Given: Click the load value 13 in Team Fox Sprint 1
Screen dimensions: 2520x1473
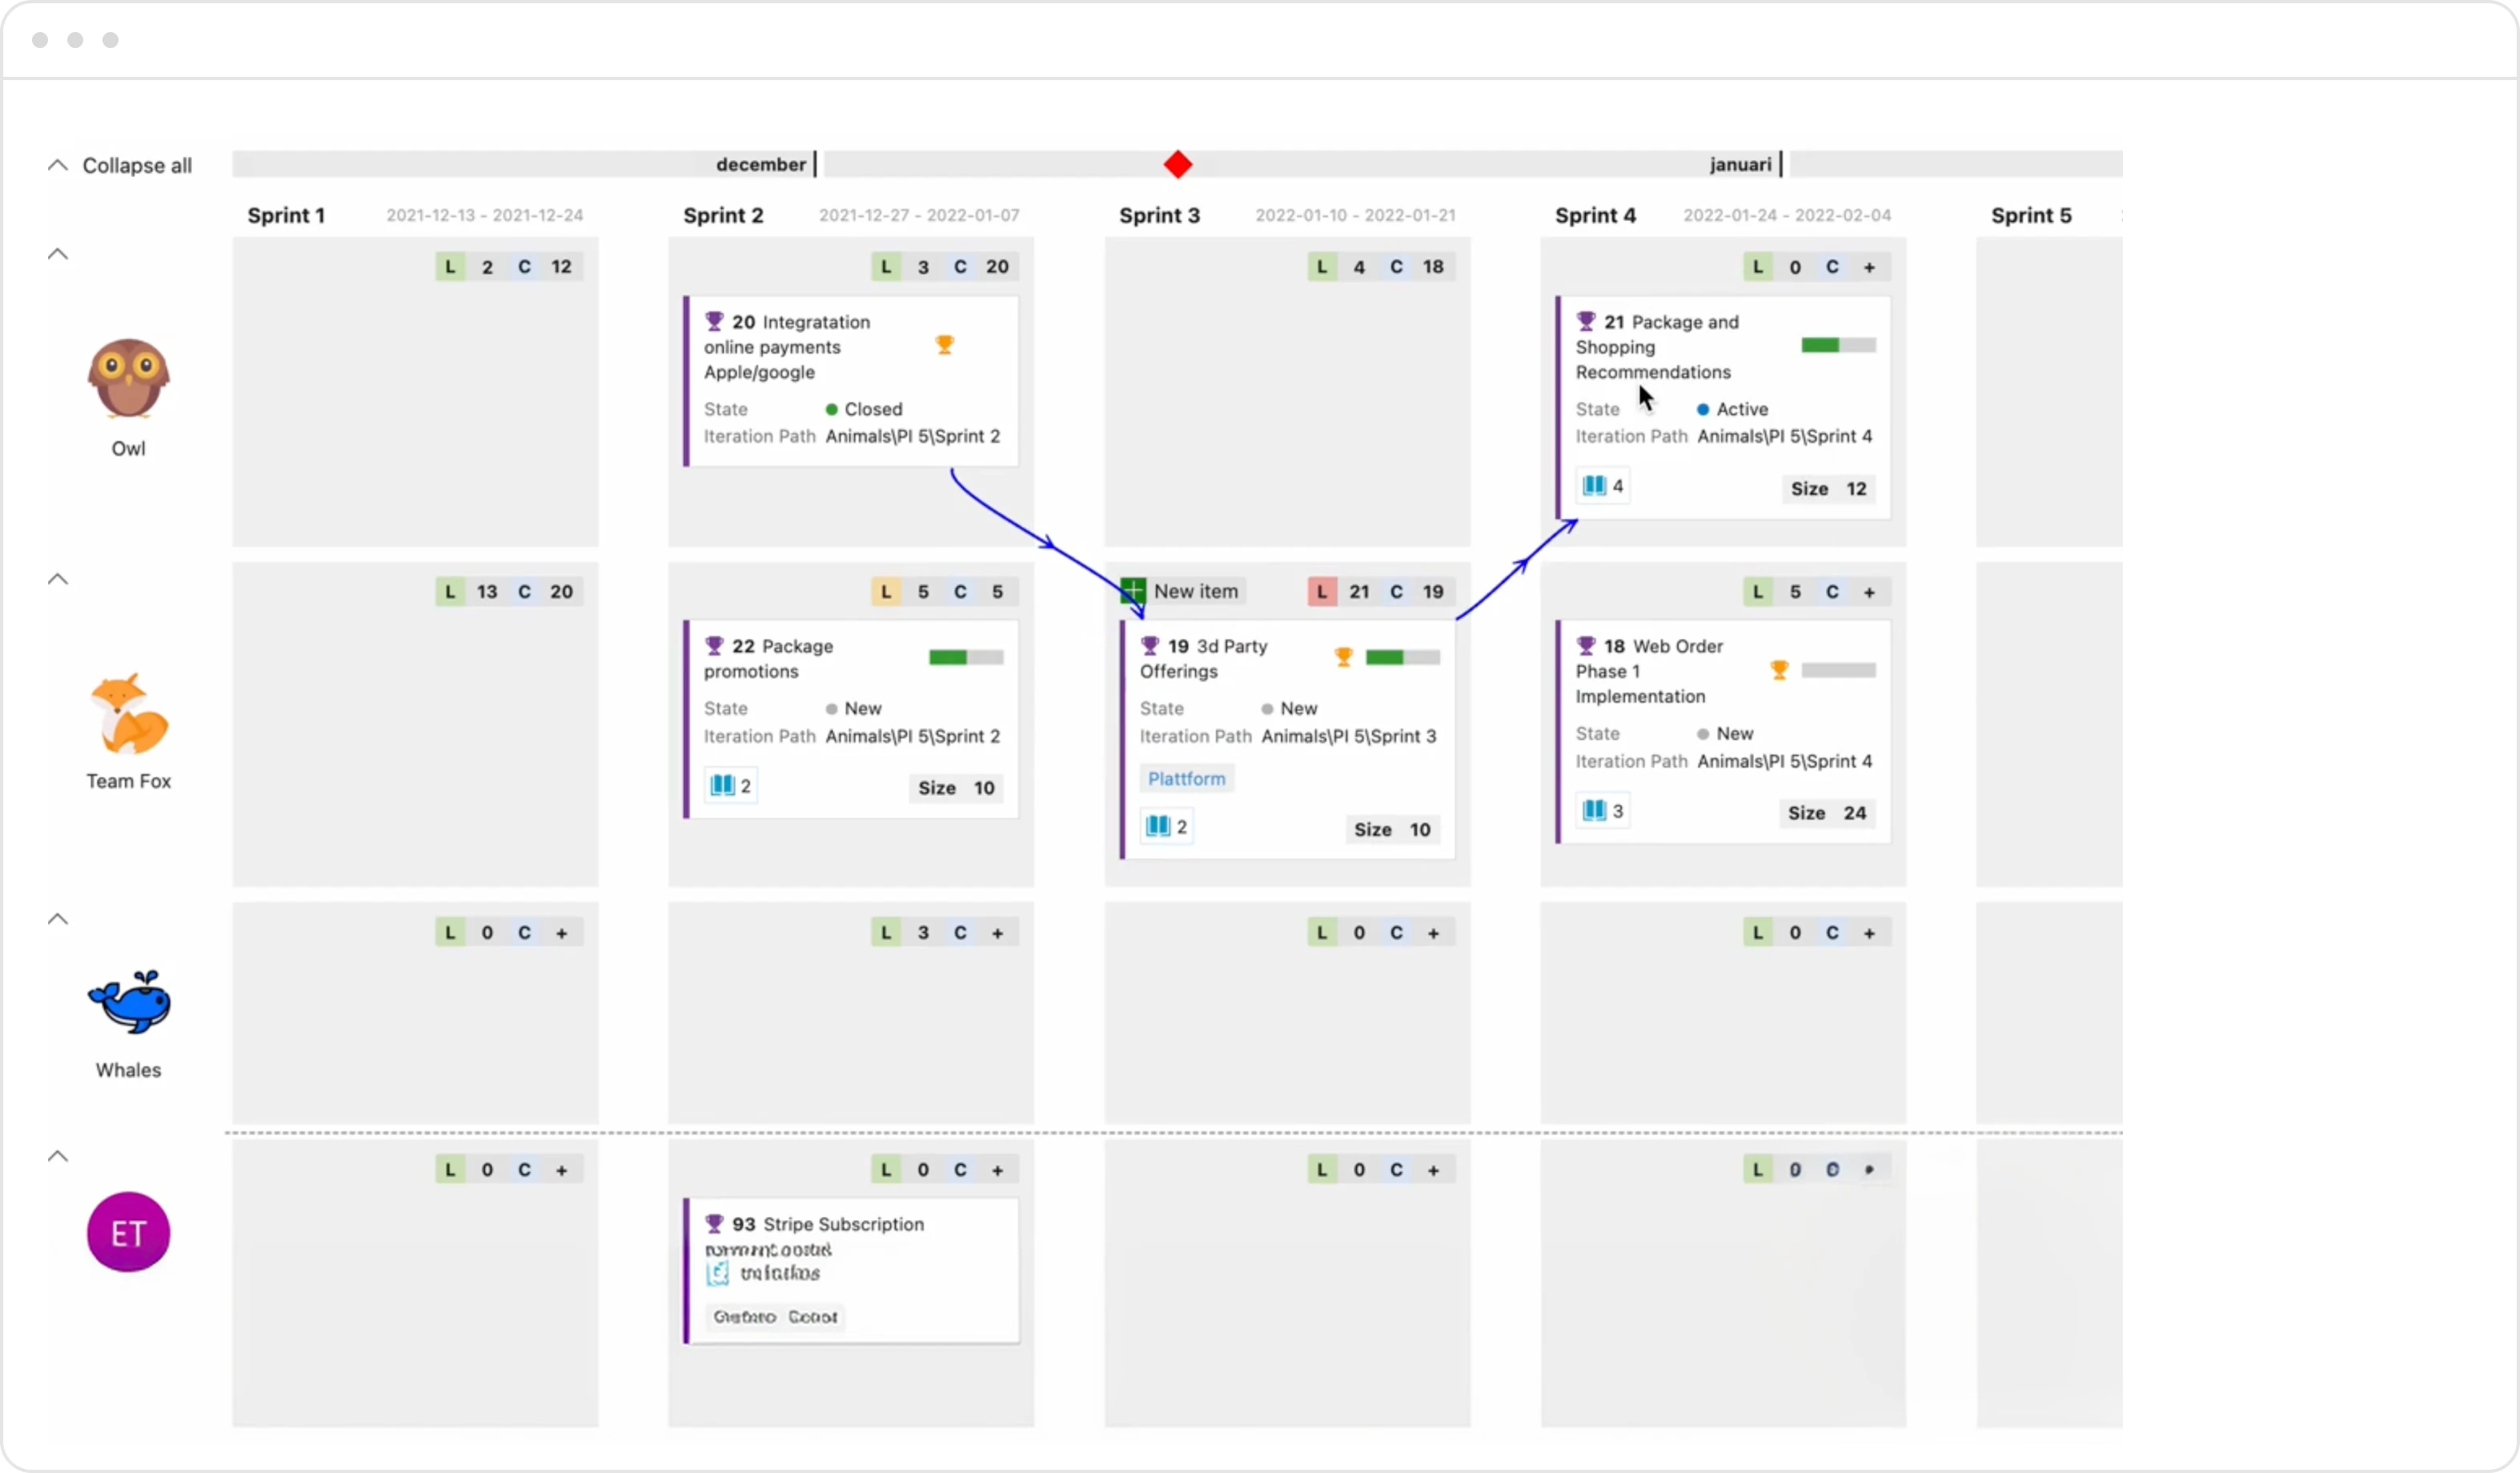Looking at the screenshot, I should coord(487,592).
